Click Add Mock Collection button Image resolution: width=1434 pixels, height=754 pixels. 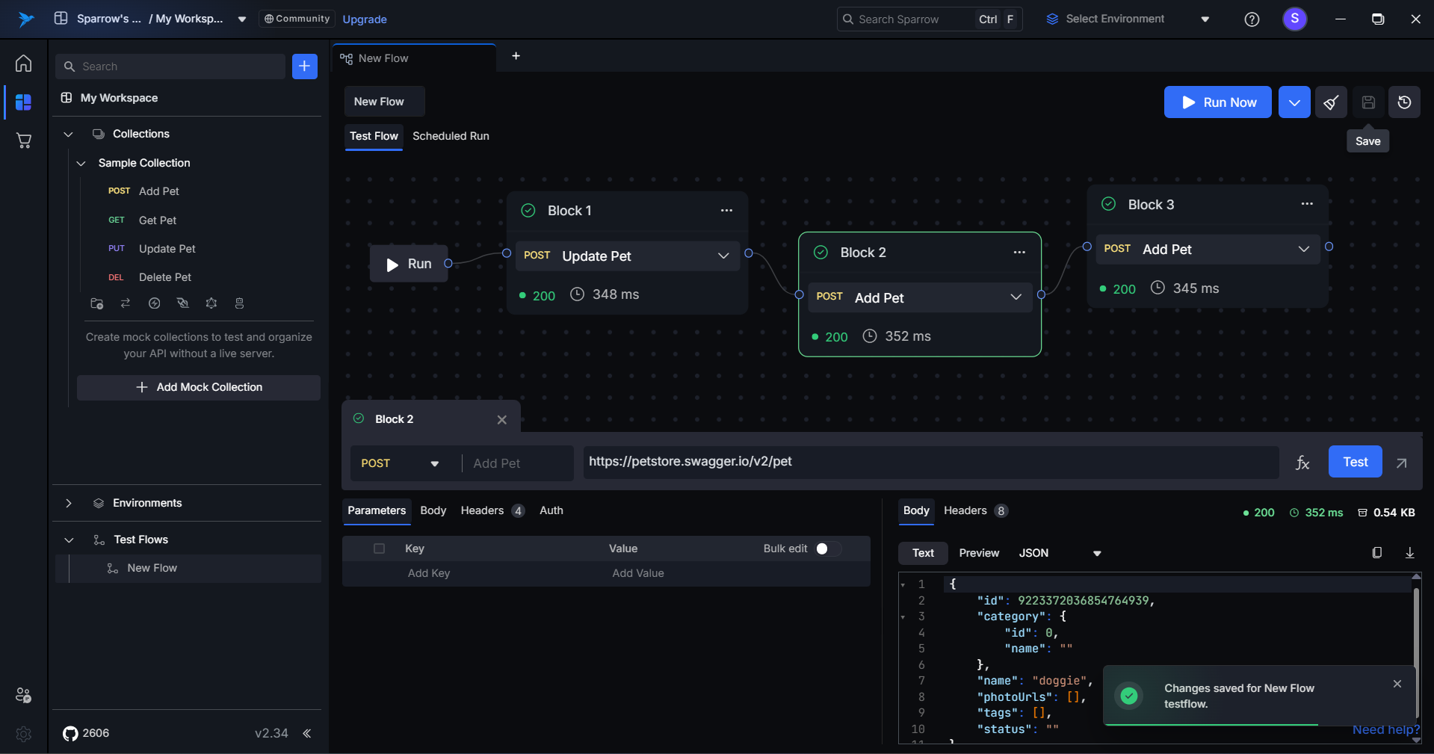click(199, 387)
